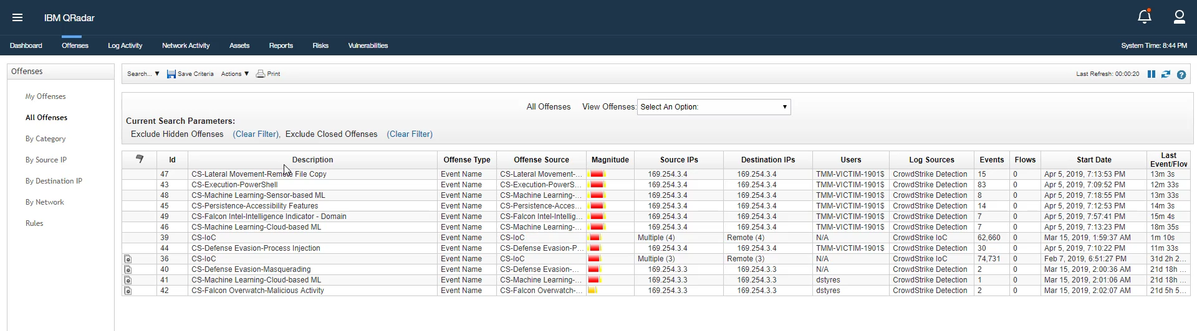Viewport: 1197px width, 331px height.
Task: Open the hamburger navigation menu
Action: pyautogui.click(x=17, y=17)
